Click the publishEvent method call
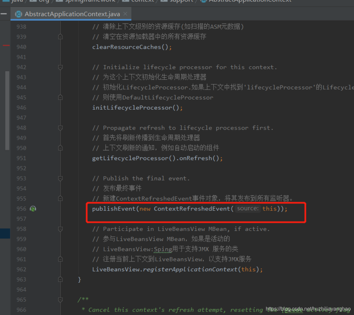Screen dimensions: 354x315 pyautogui.click(x=114, y=209)
